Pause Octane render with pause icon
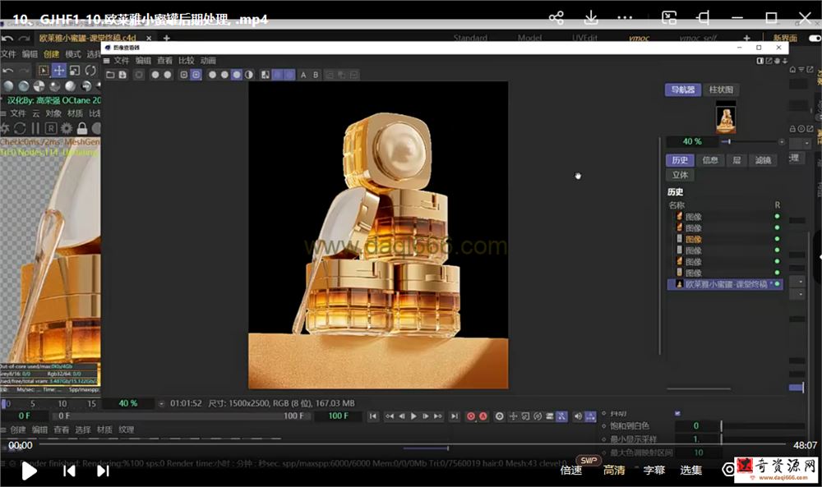The image size is (822, 487). 35,128
